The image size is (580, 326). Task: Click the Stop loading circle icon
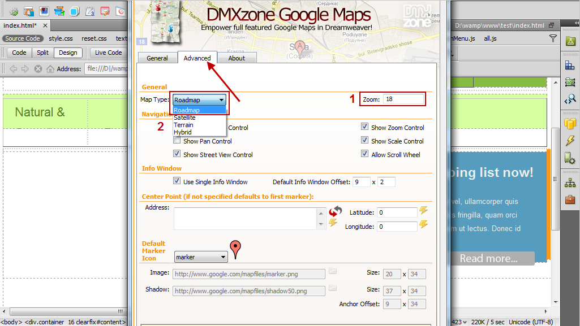click(38, 69)
